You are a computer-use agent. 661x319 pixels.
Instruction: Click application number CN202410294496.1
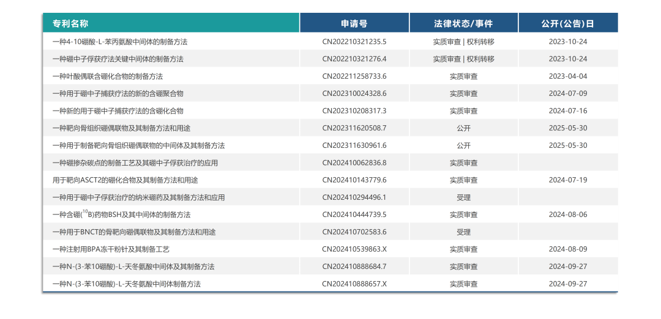pyautogui.click(x=354, y=197)
